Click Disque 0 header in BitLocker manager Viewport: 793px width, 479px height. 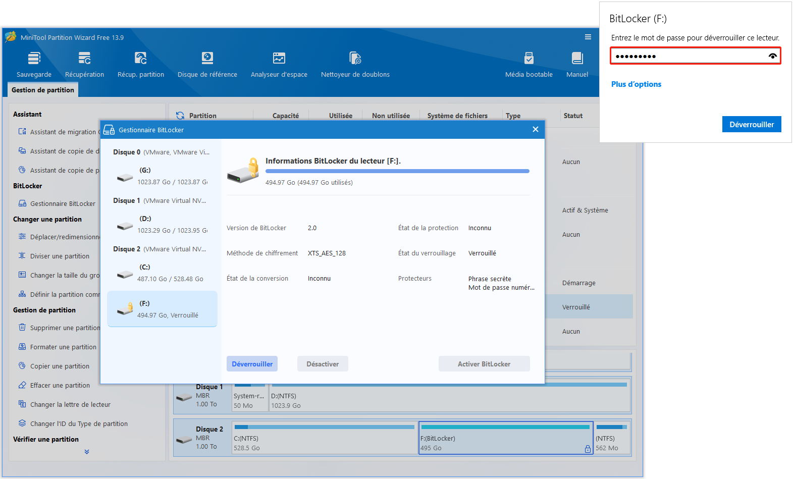point(161,152)
